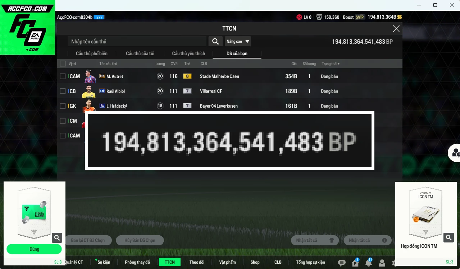The height and width of the screenshot is (269, 460).
Task: Click the gold card level 8 badge
Action: coord(187,76)
